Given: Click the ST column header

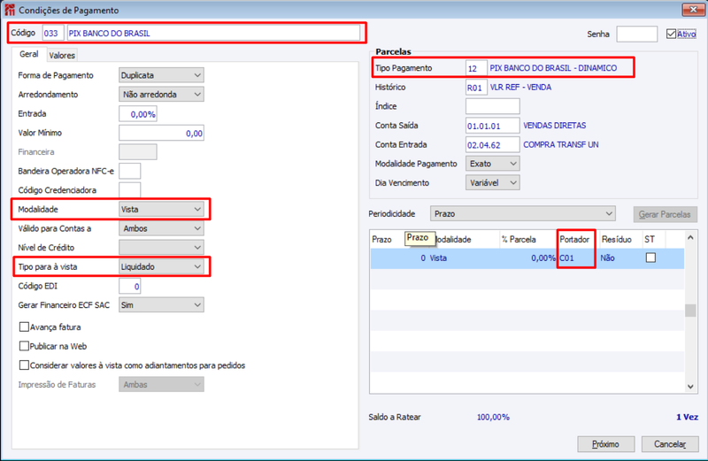Looking at the screenshot, I should 653,239.
